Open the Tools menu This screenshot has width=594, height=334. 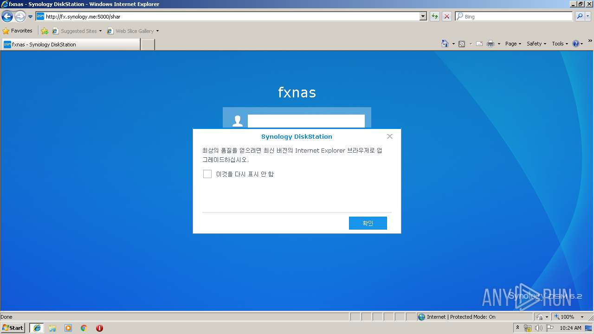(560, 44)
